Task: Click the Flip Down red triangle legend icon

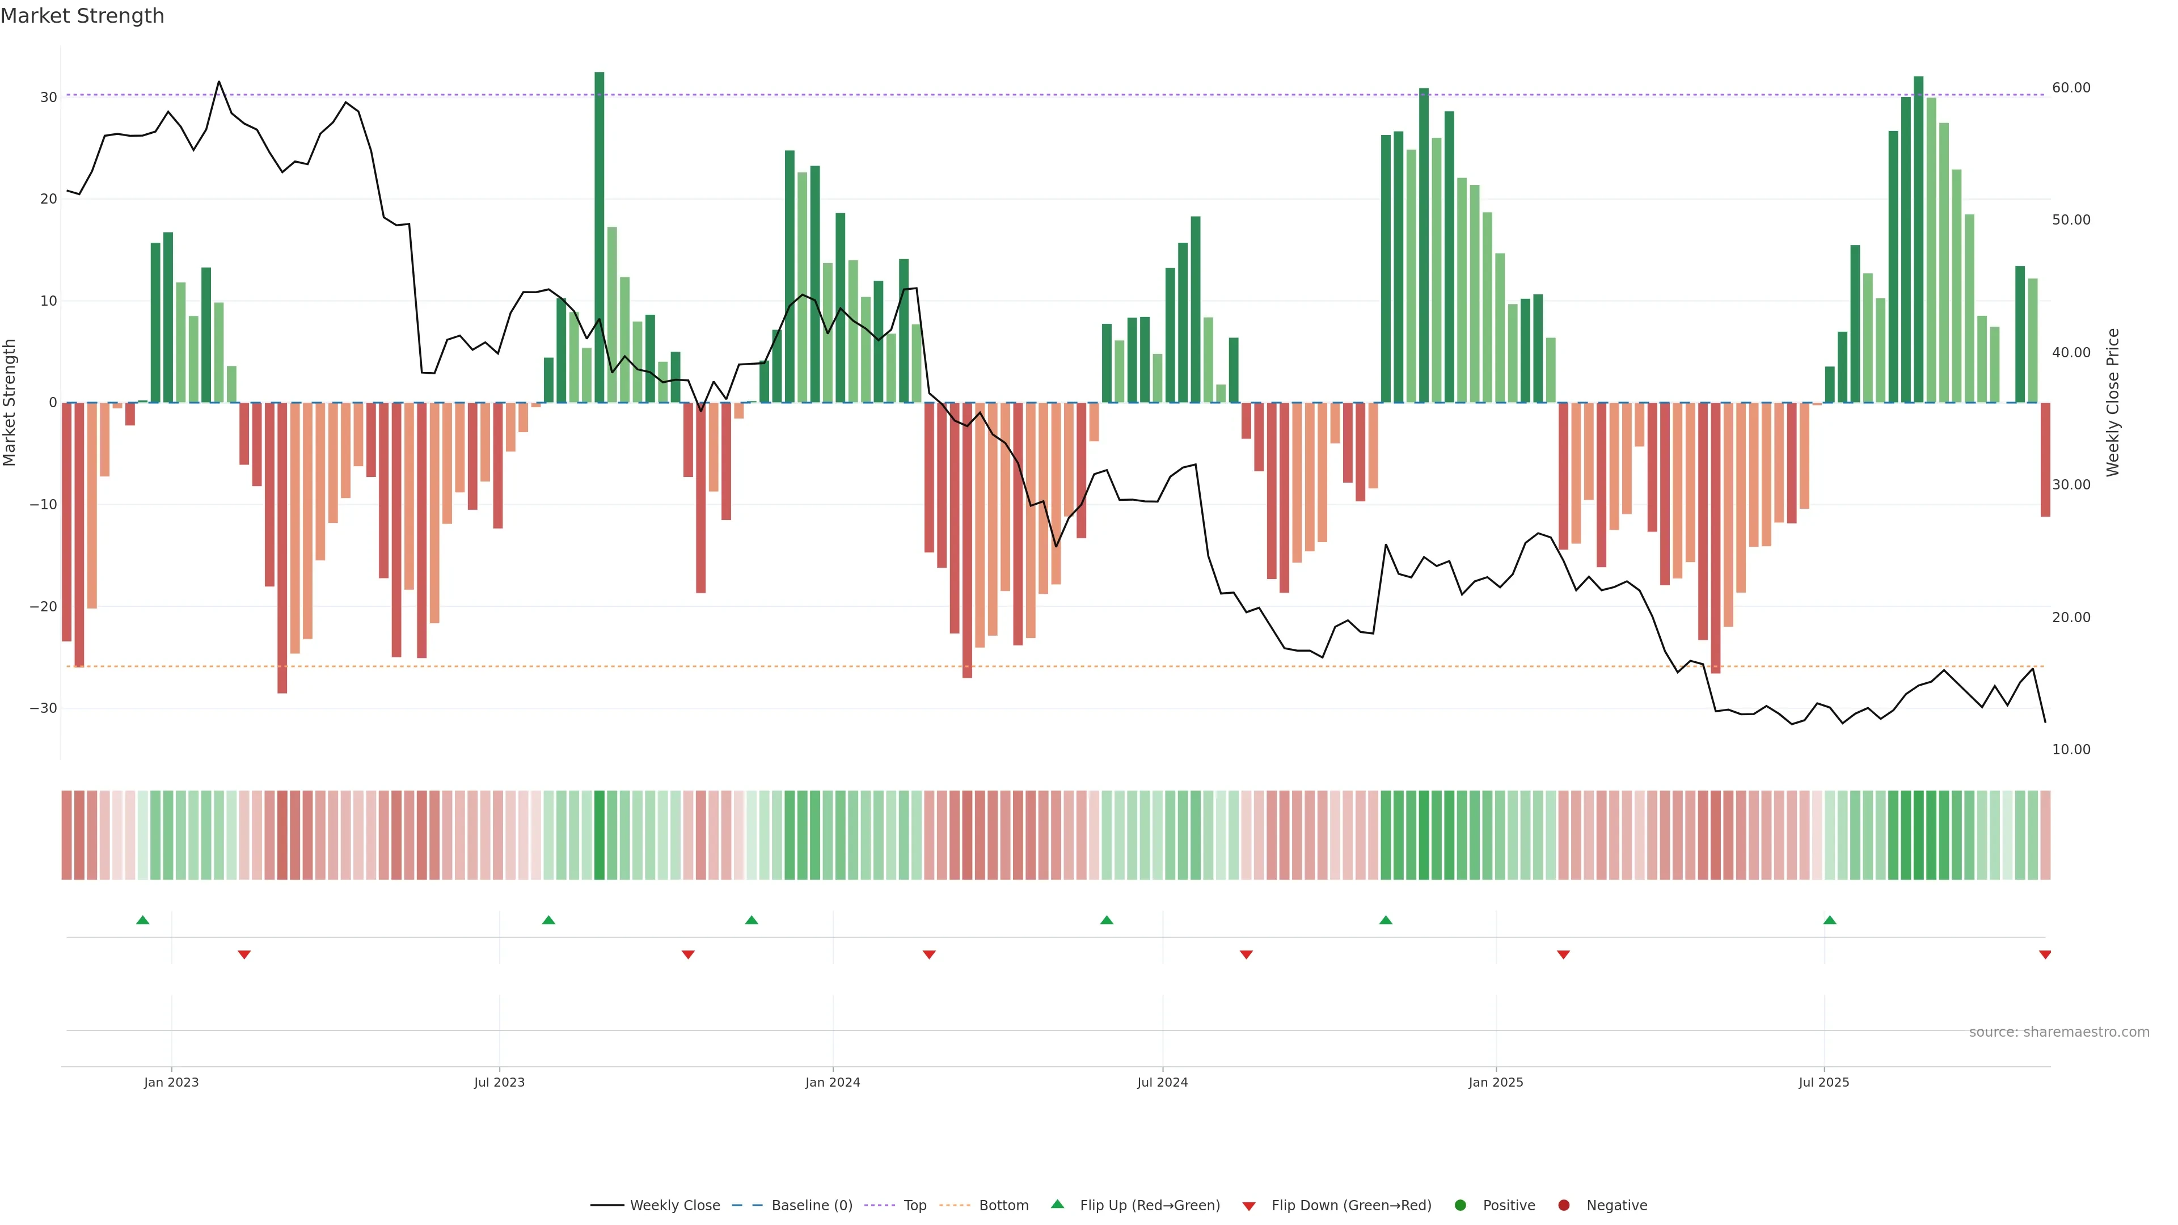Action: click(x=1249, y=1206)
